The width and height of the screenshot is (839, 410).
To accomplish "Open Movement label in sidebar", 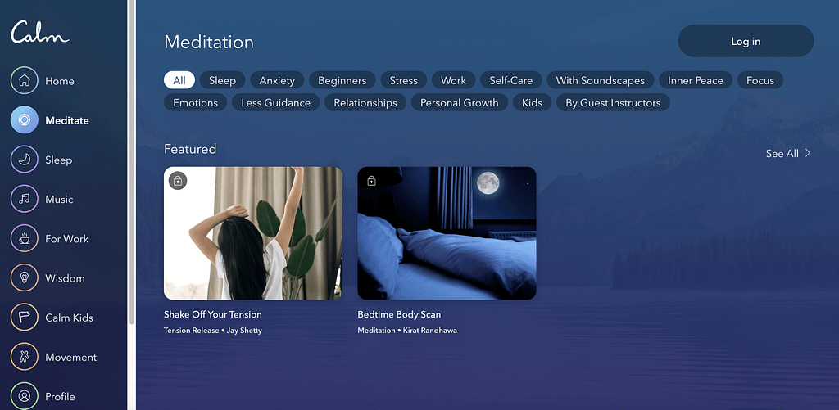I will click(70, 357).
